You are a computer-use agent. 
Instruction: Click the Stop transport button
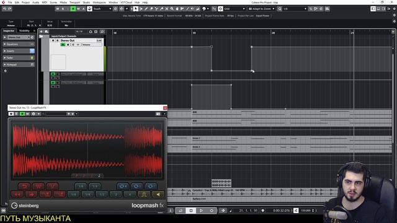[x=191, y=211]
